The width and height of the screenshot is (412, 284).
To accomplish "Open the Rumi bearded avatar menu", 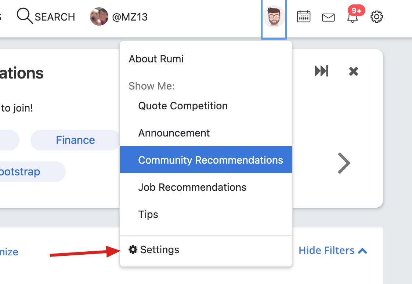I will [x=274, y=16].
